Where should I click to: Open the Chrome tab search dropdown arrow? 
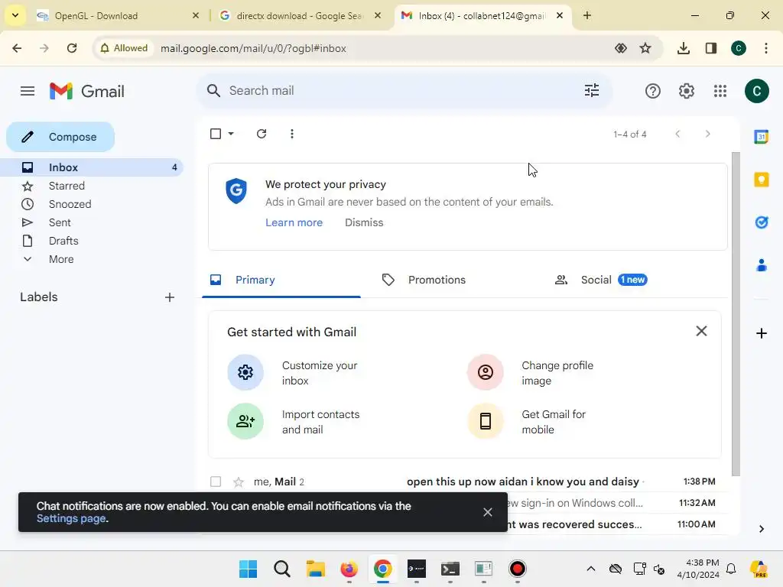click(15, 15)
